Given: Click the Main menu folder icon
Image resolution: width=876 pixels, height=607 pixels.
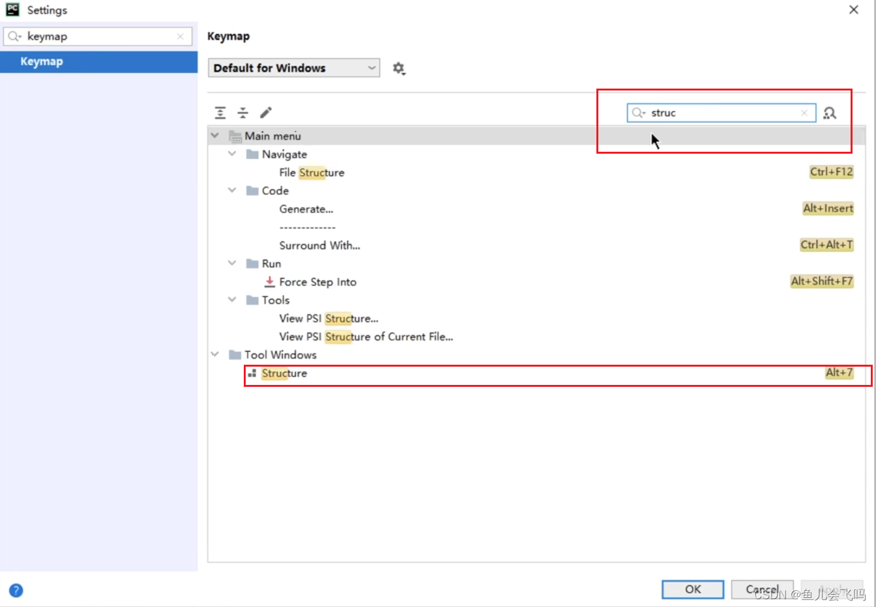Looking at the screenshot, I should tap(235, 136).
